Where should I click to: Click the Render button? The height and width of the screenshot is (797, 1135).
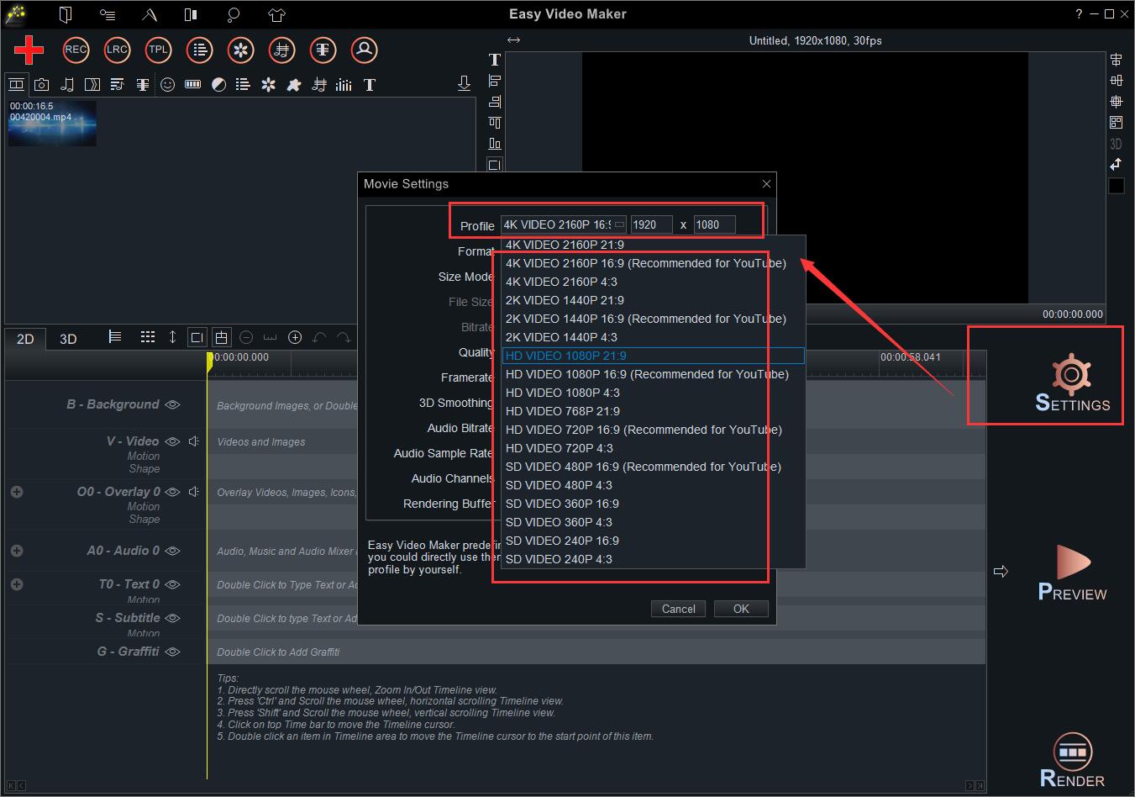1072,760
